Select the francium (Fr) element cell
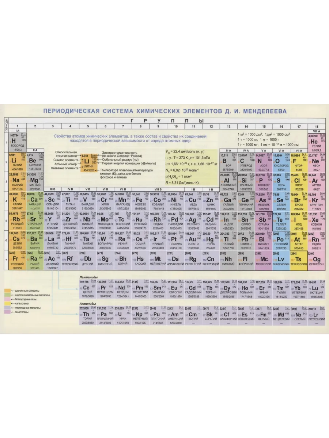This screenshot has height=438, width=329. tap(17, 260)
